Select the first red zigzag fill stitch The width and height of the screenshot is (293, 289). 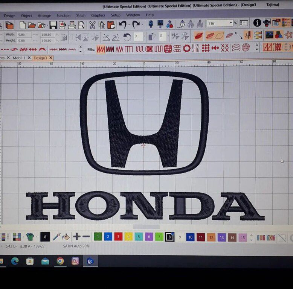(101, 49)
